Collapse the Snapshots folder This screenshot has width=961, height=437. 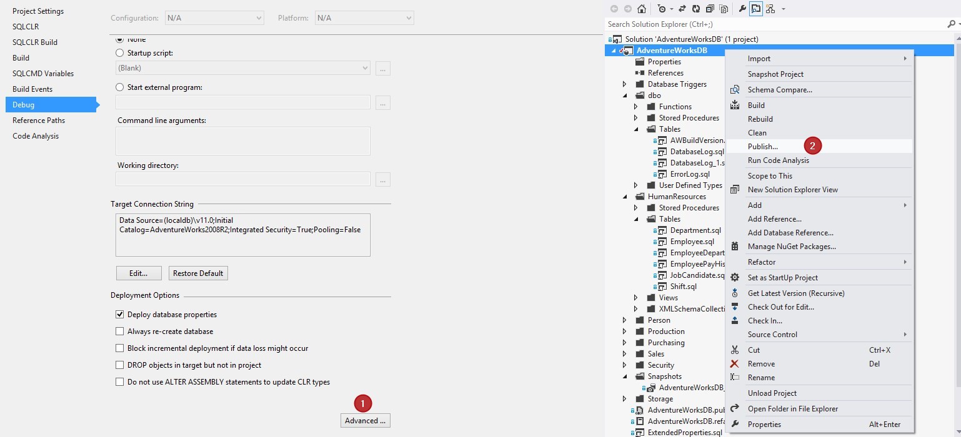point(624,376)
